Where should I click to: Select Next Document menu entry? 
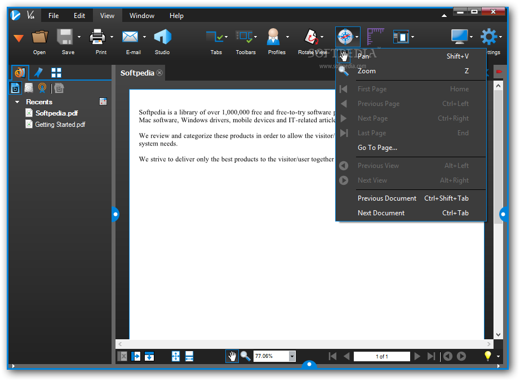tap(411, 213)
